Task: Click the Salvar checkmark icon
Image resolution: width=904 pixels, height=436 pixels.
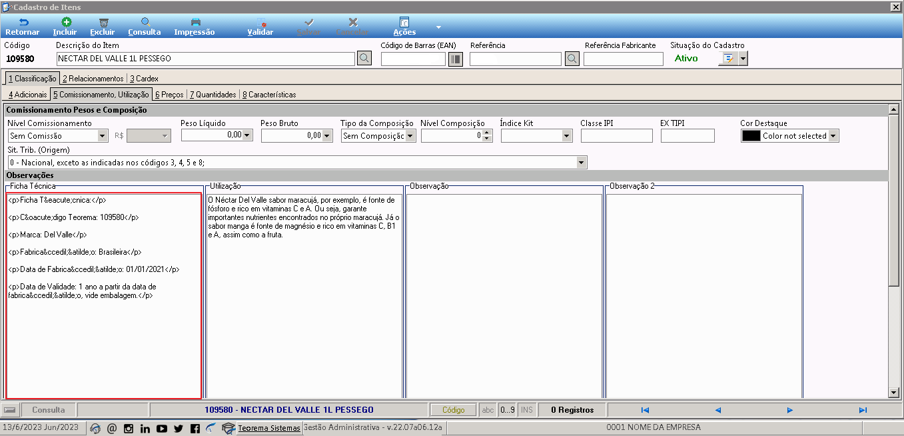Action: tap(309, 22)
